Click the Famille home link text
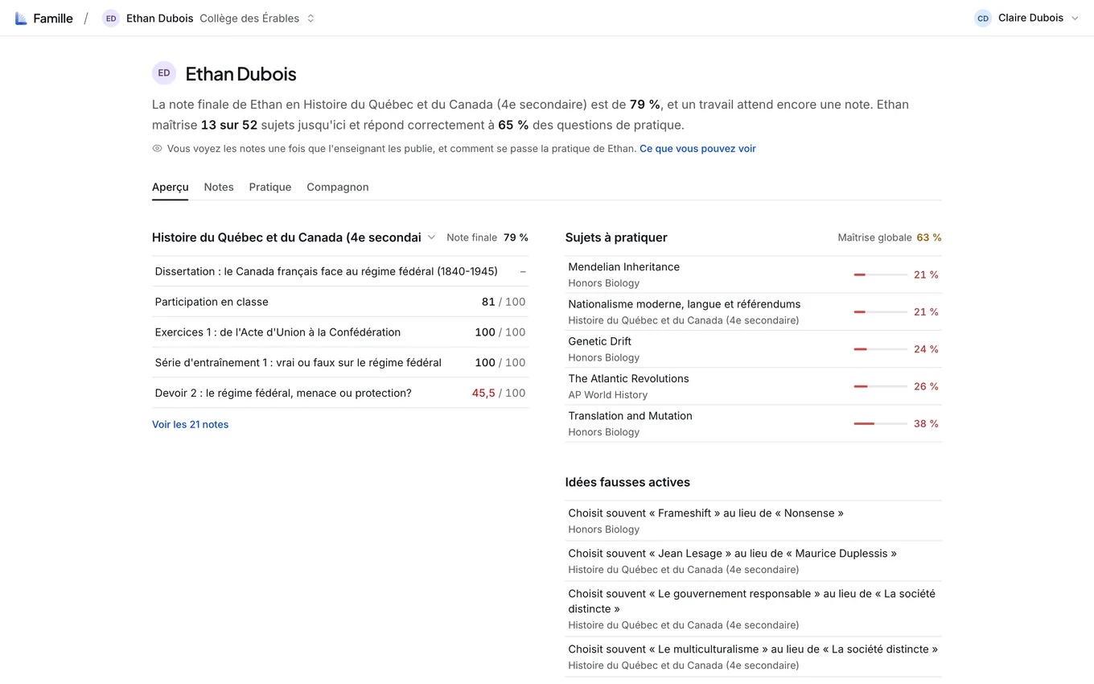 pos(53,19)
